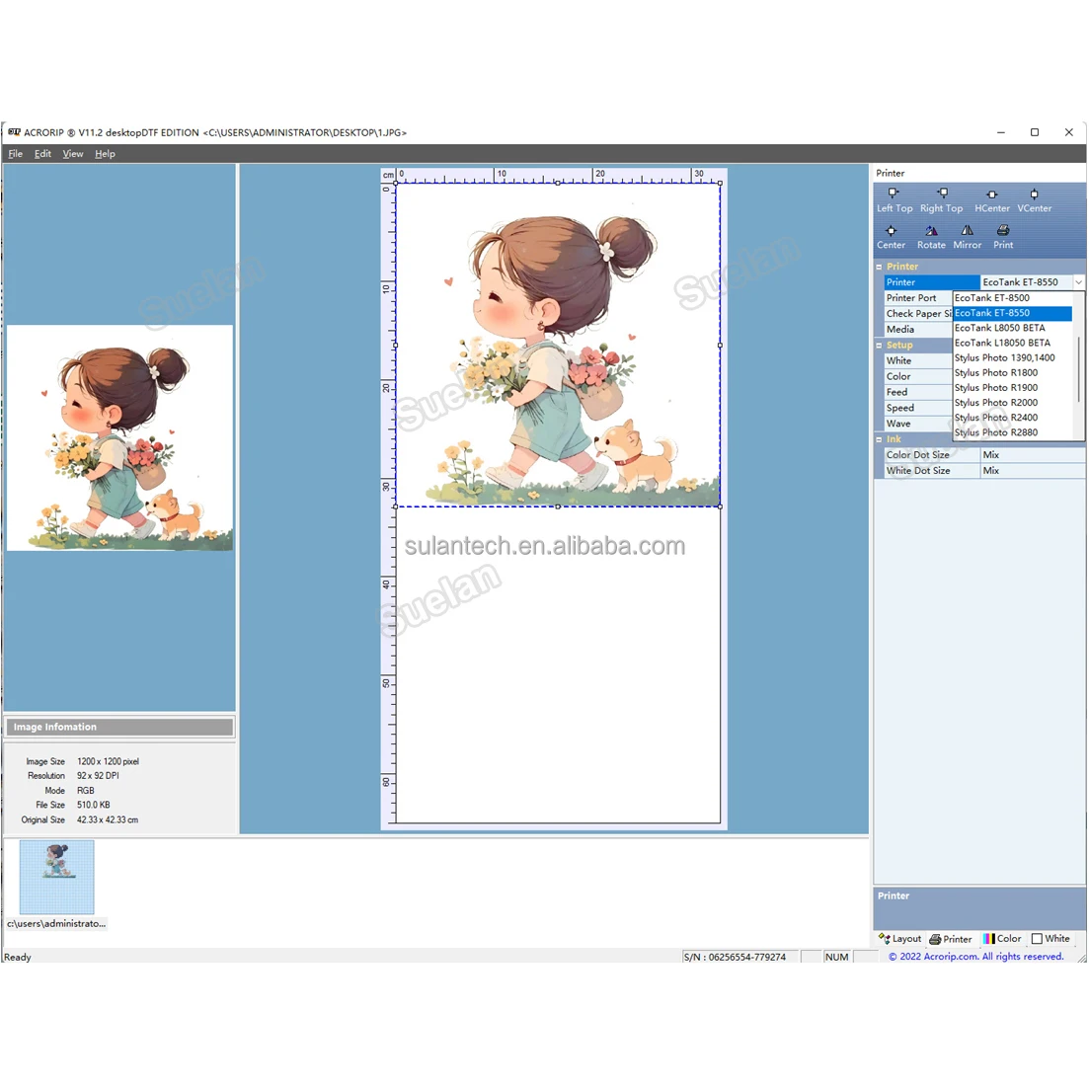Pick Stylus Photo 1390,1400 printer
This screenshot has width=1089, height=1089.
1012,357
